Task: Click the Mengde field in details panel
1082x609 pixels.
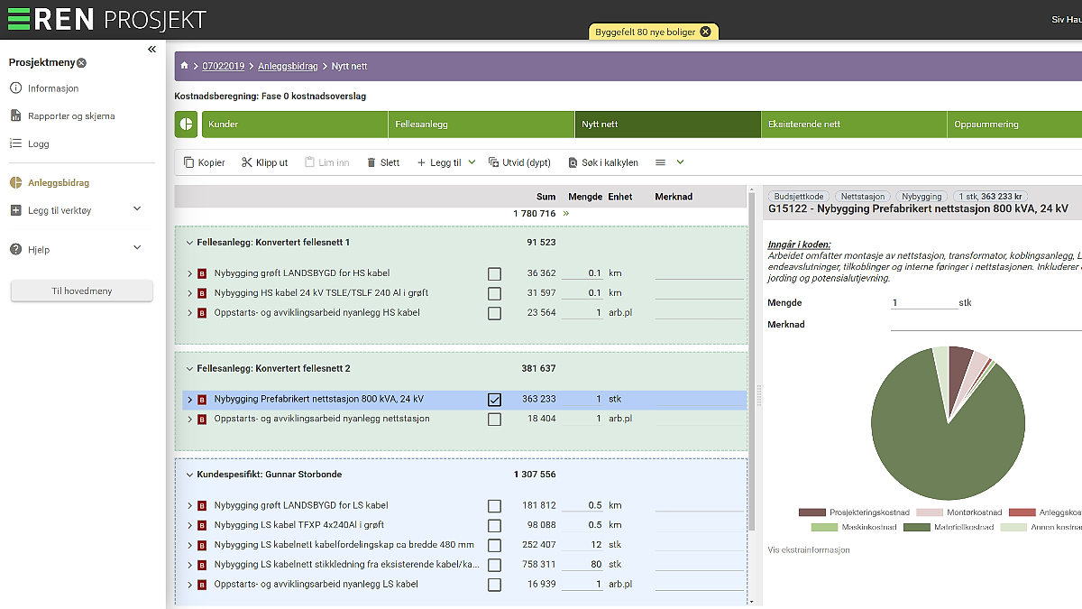Action: click(923, 303)
